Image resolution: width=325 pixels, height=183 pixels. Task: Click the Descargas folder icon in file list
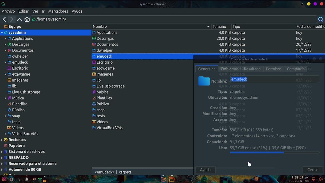94,38
